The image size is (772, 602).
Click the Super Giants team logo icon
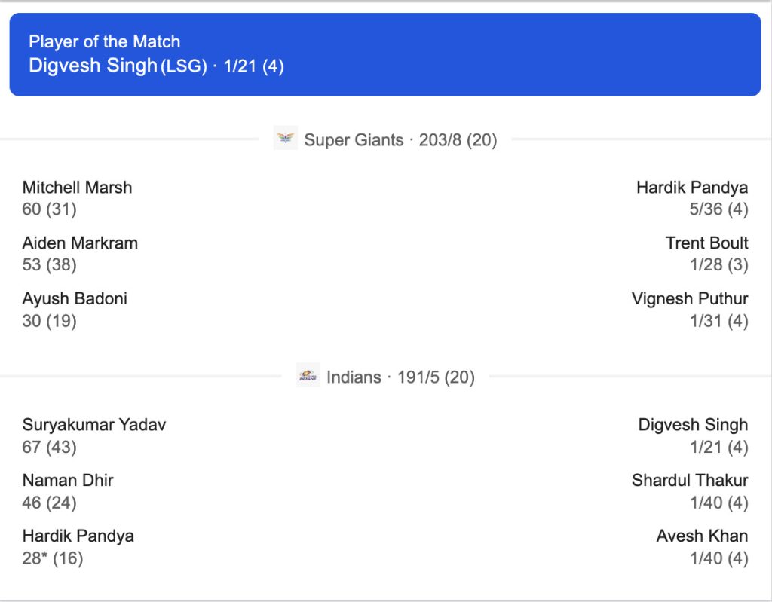click(286, 139)
